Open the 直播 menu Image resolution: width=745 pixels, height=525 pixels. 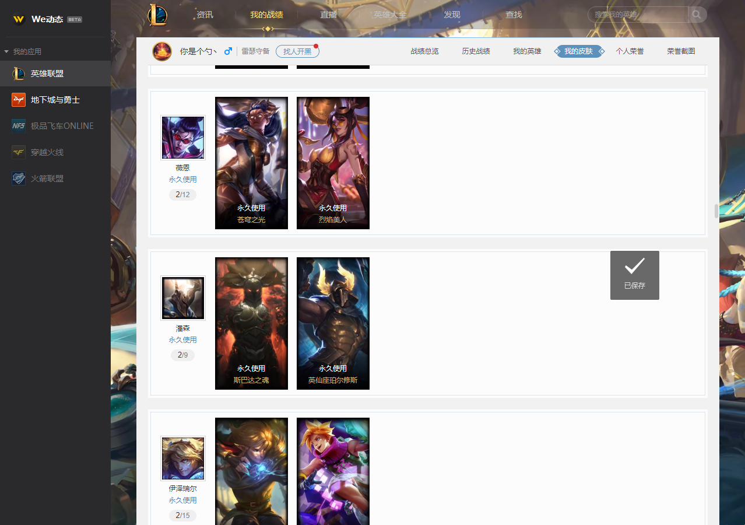click(329, 15)
